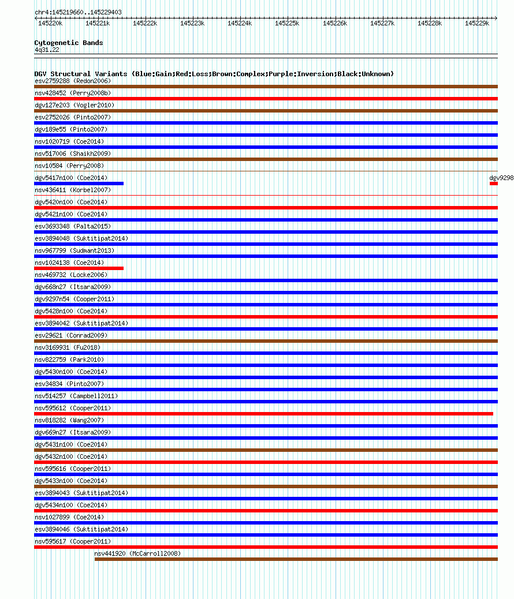Click esv3894048 (Suktitipat2014) label

(81, 238)
